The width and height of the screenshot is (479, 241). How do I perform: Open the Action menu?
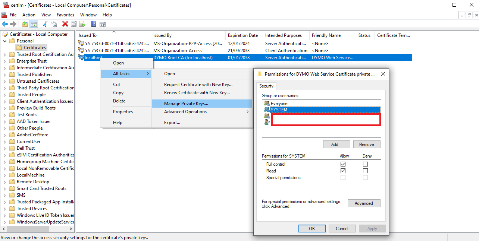pos(29,15)
